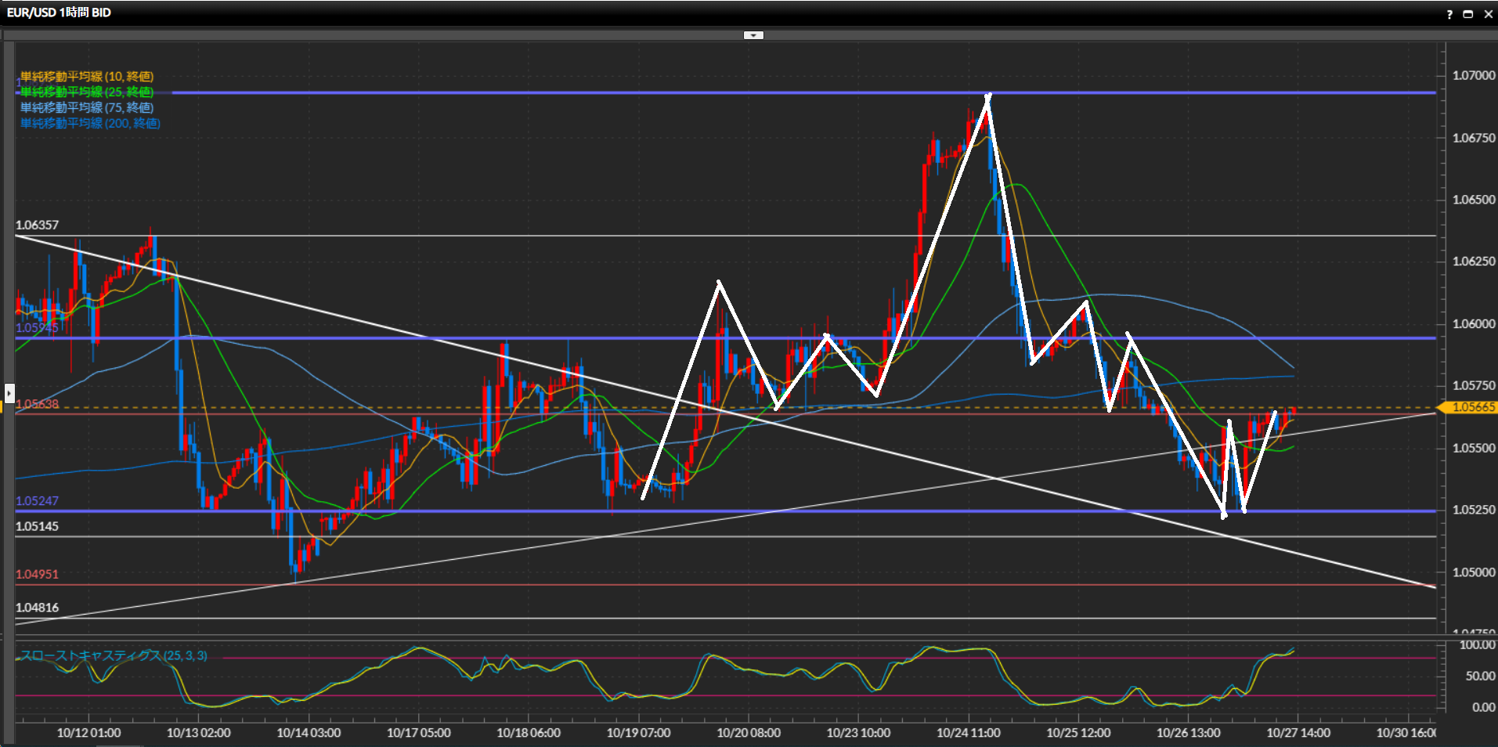
Task: Select the 単純移動平均線 (10, 終値) indicator label
Action: [87, 76]
